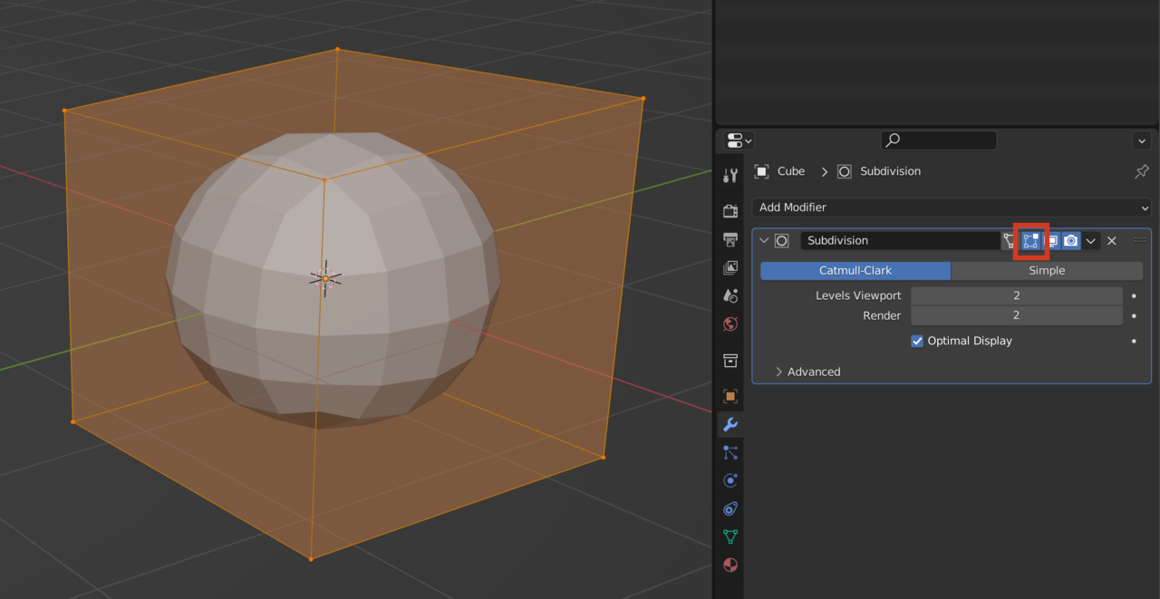Click the Levels Viewport value field
This screenshot has height=599, width=1160.
(1017, 295)
